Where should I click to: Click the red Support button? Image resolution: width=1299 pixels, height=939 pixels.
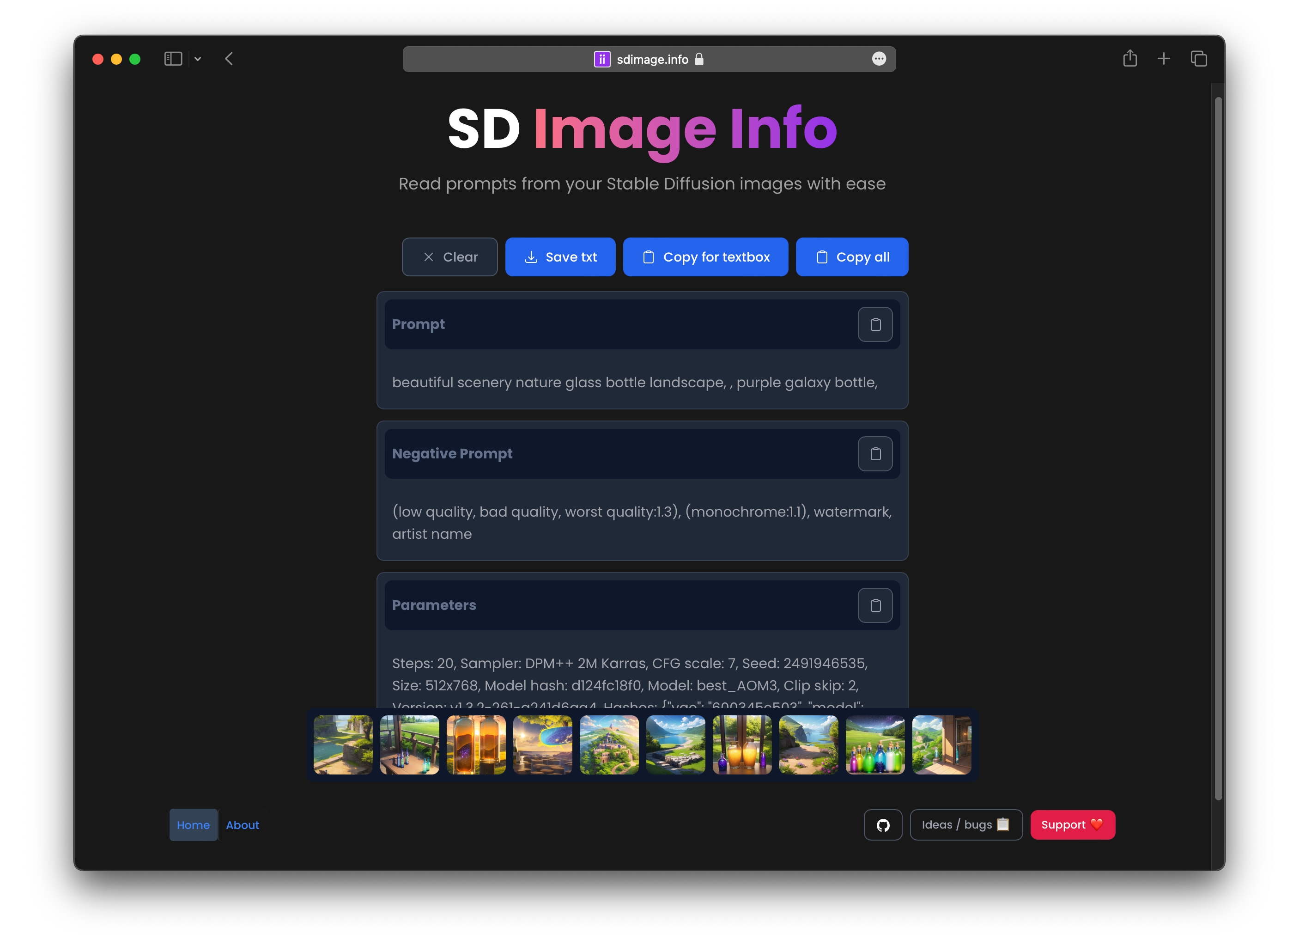click(x=1072, y=825)
